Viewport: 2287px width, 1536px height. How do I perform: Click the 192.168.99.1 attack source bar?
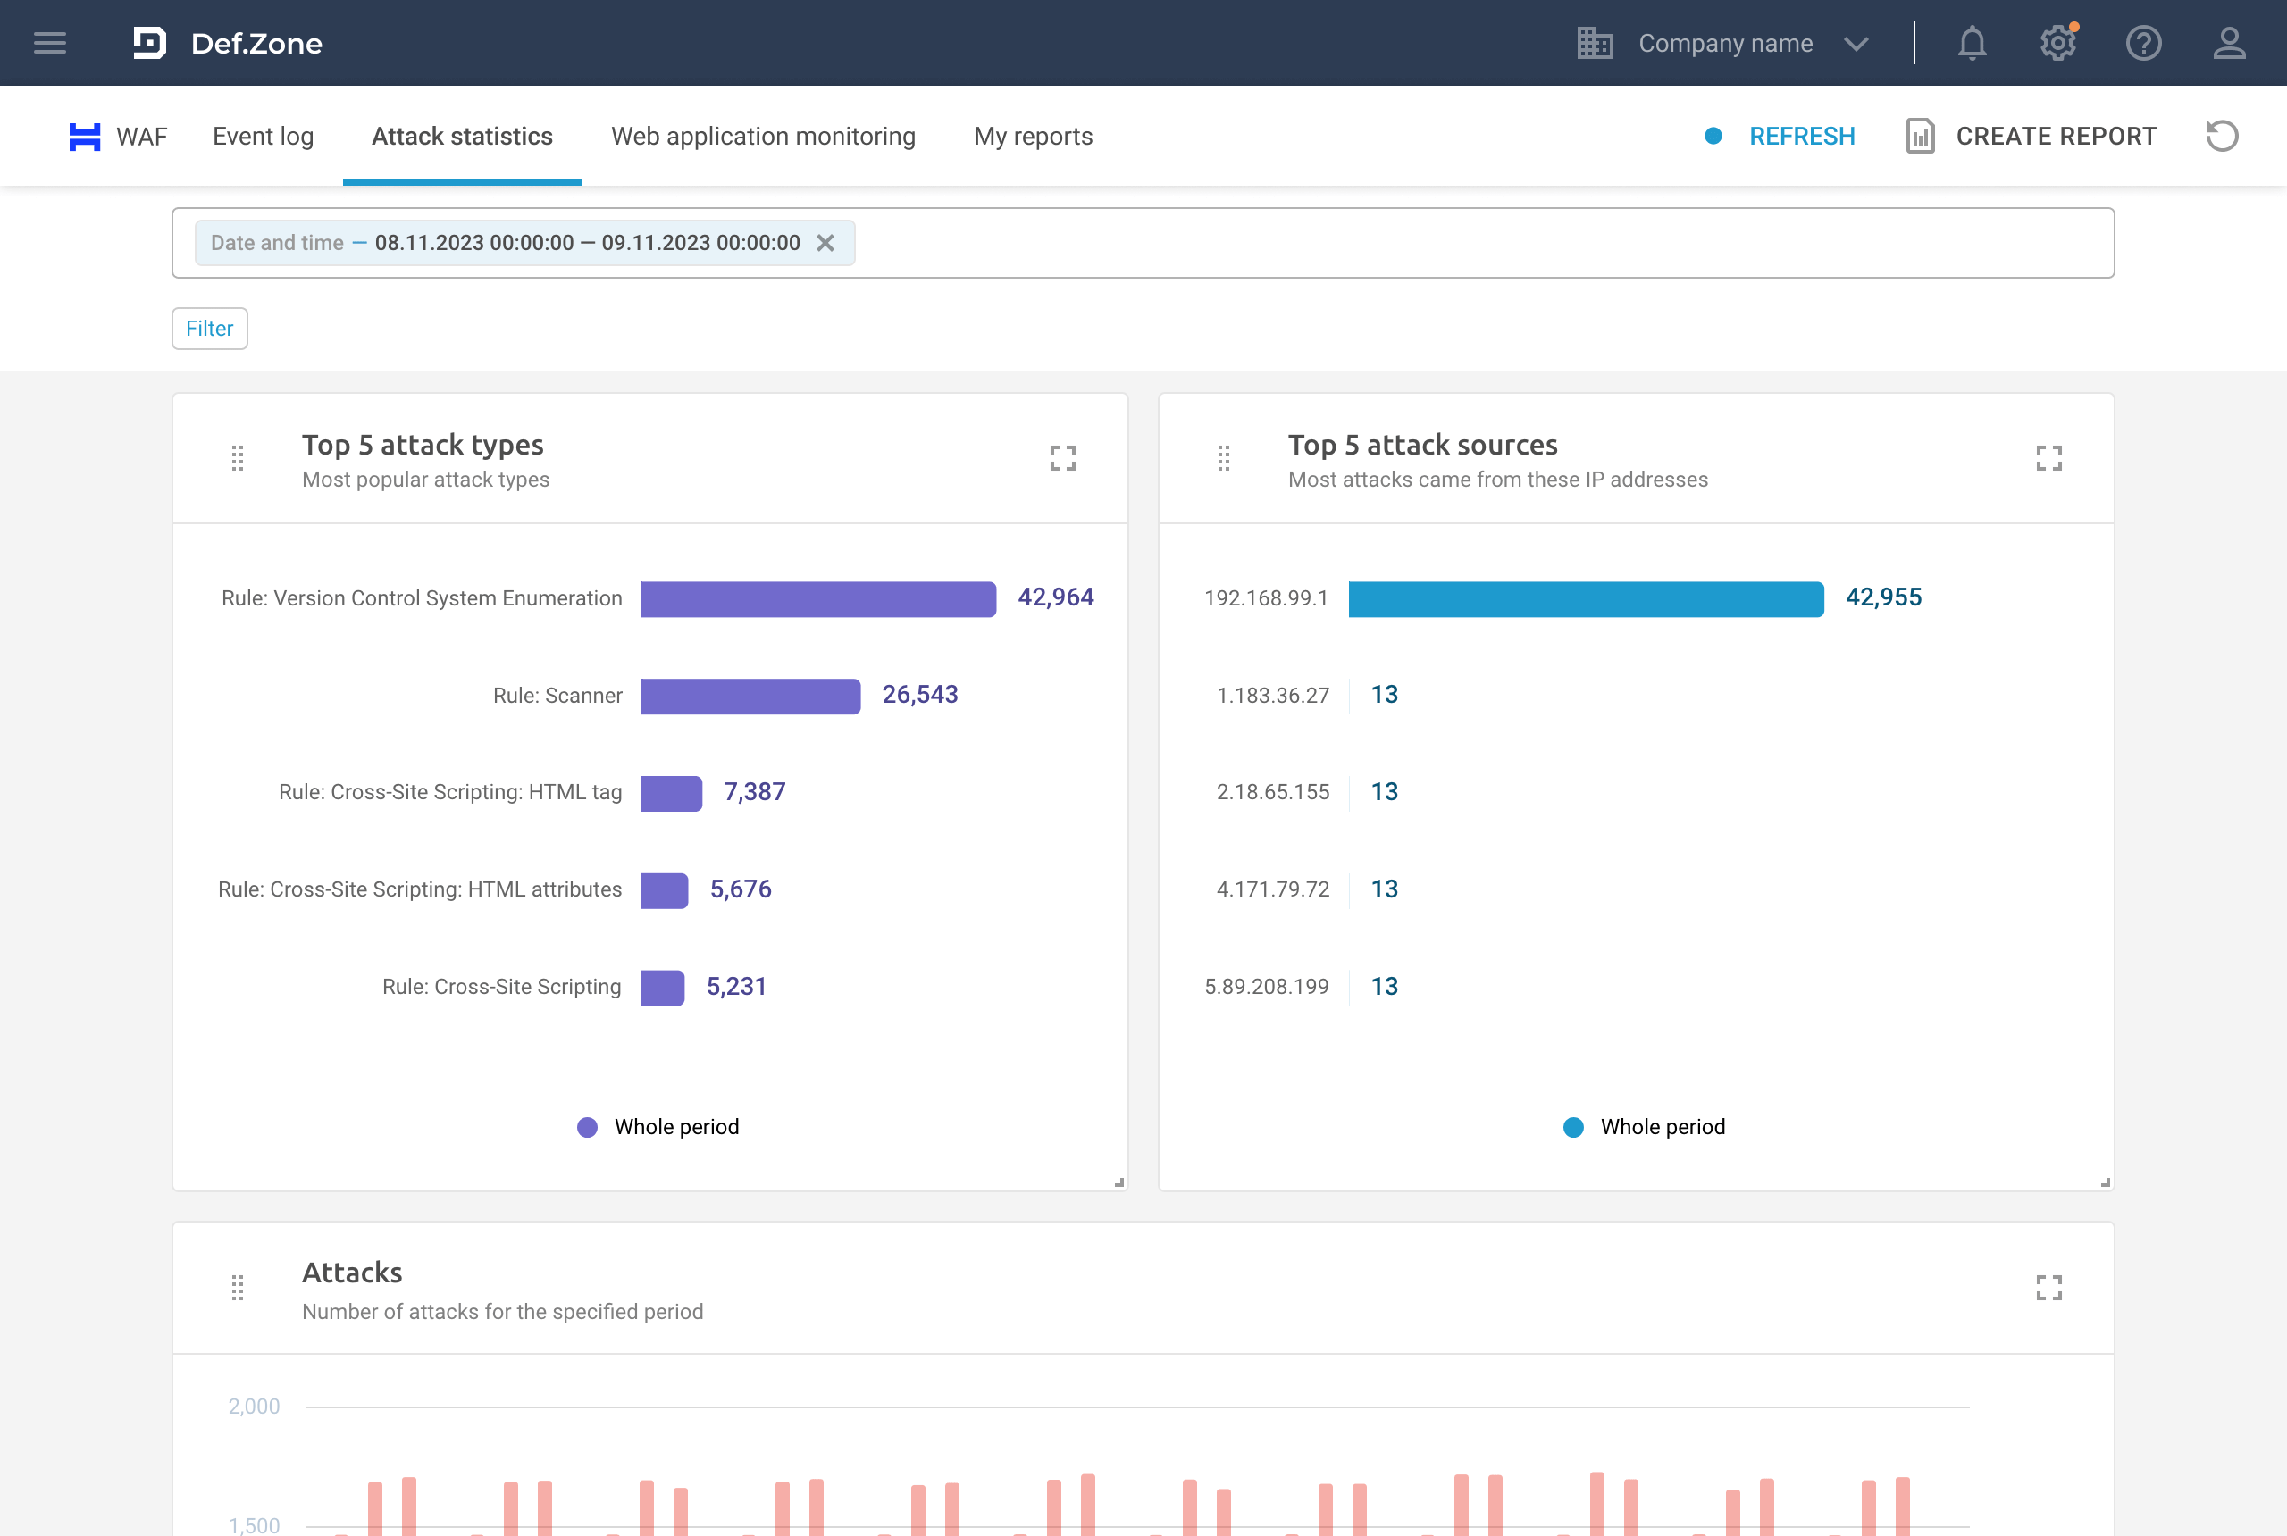pos(1586,598)
